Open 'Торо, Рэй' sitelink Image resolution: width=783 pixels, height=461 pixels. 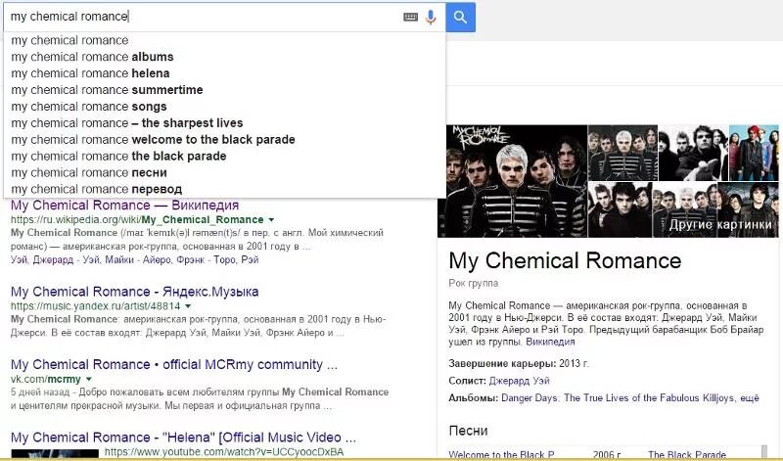tap(236, 259)
